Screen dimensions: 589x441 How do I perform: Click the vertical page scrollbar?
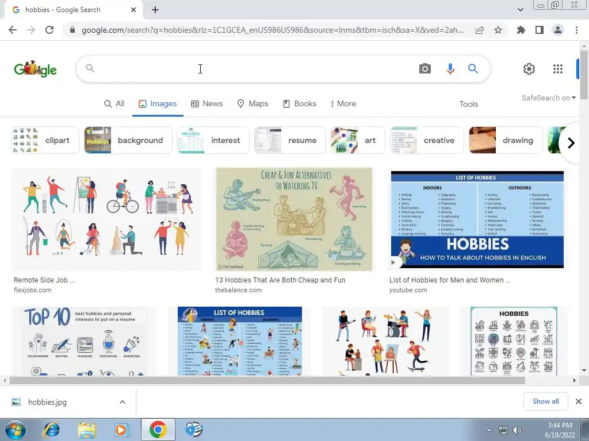point(584,75)
